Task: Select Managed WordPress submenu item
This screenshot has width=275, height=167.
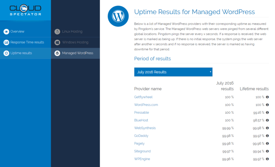Action: [x=75, y=53]
